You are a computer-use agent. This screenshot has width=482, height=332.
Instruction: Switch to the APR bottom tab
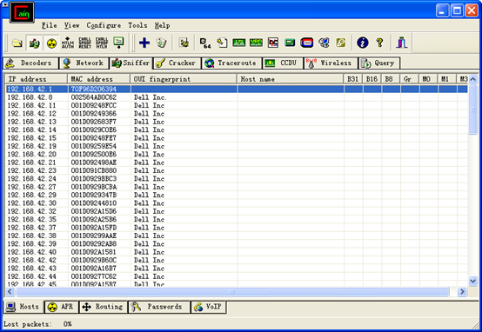62,307
